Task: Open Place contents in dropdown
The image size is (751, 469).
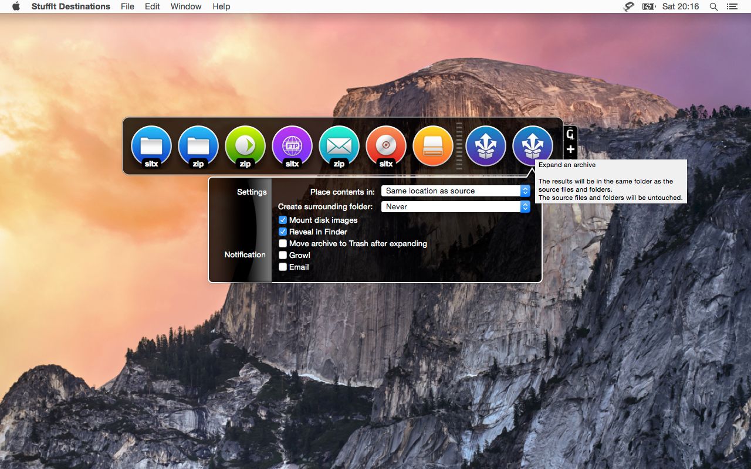Action: point(455,191)
